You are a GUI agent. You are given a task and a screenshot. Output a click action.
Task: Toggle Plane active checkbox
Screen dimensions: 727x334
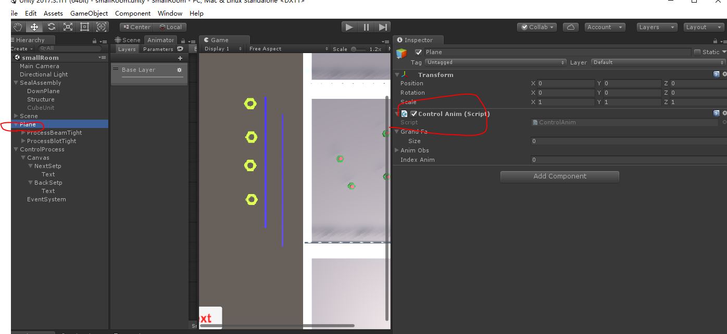(x=418, y=52)
